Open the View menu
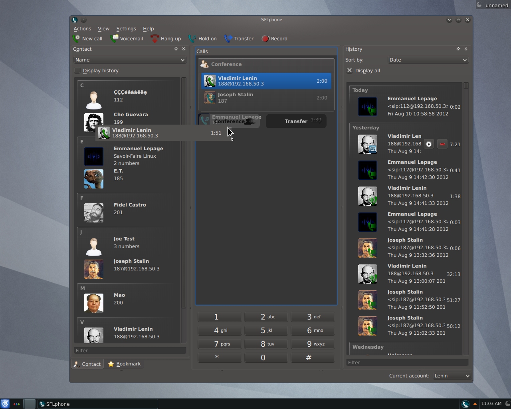511x409 pixels. (103, 29)
